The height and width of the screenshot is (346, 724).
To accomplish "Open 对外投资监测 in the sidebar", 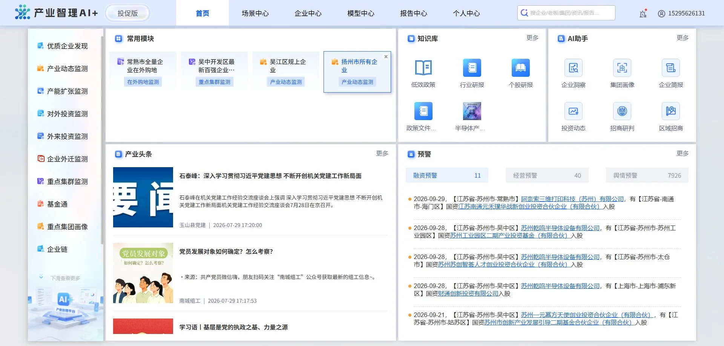I will click(63, 114).
